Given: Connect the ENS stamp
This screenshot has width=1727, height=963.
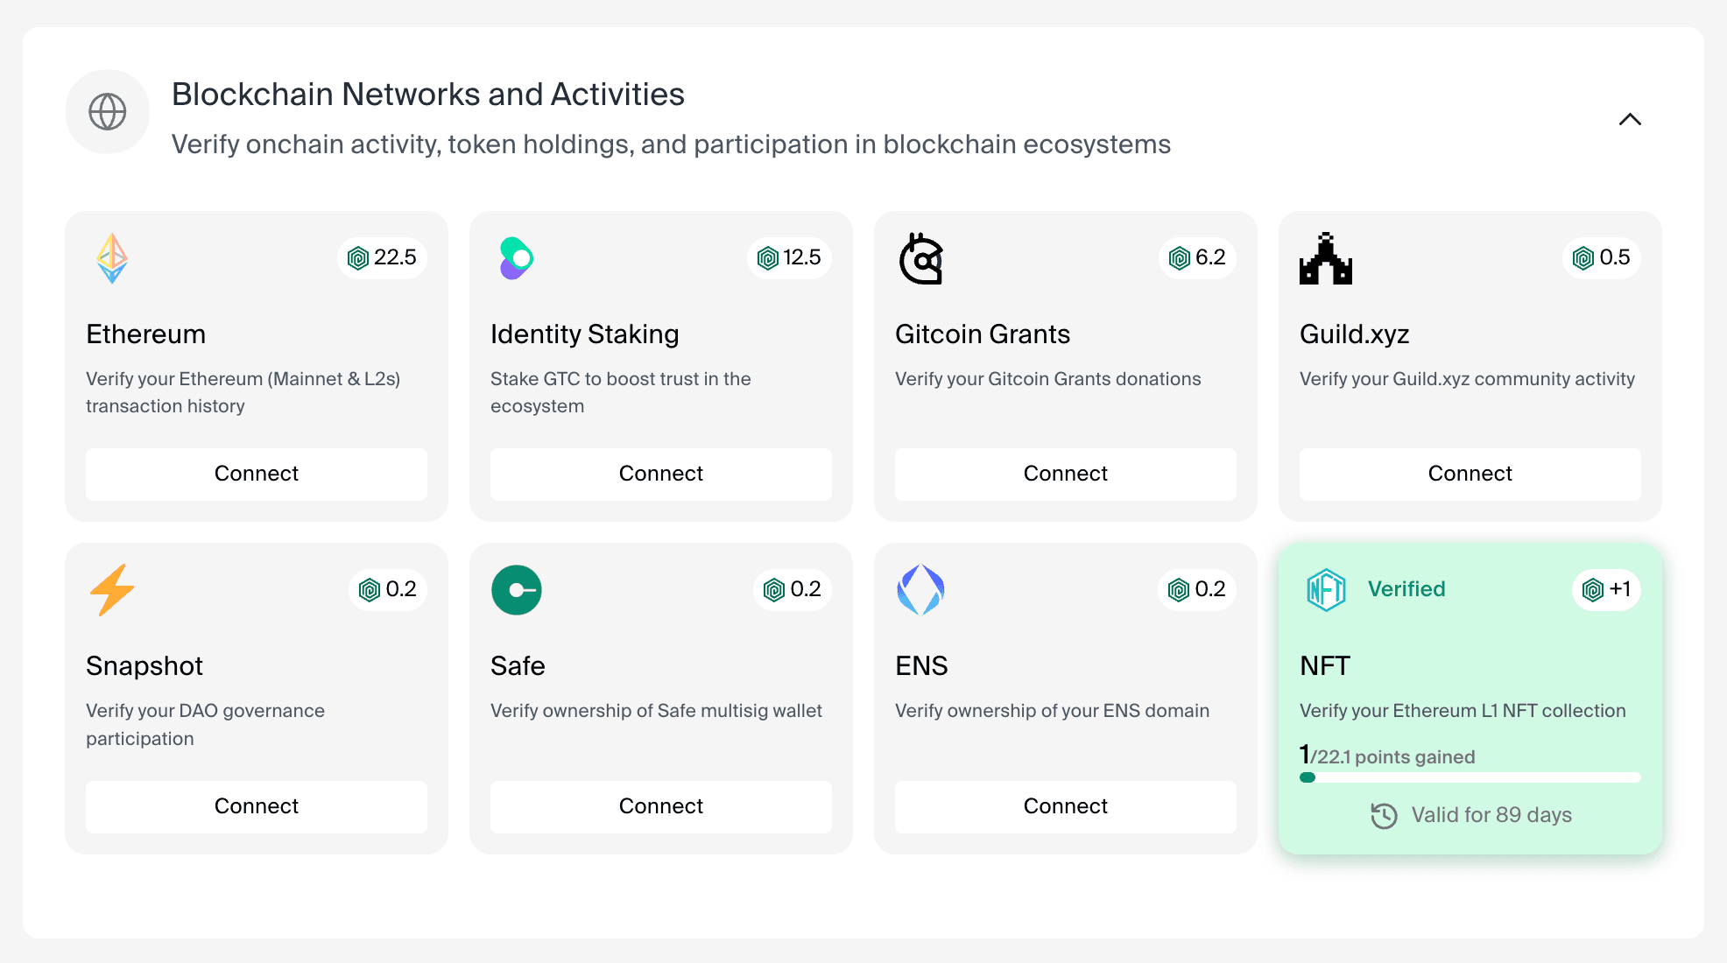Looking at the screenshot, I should [x=1066, y=806].
